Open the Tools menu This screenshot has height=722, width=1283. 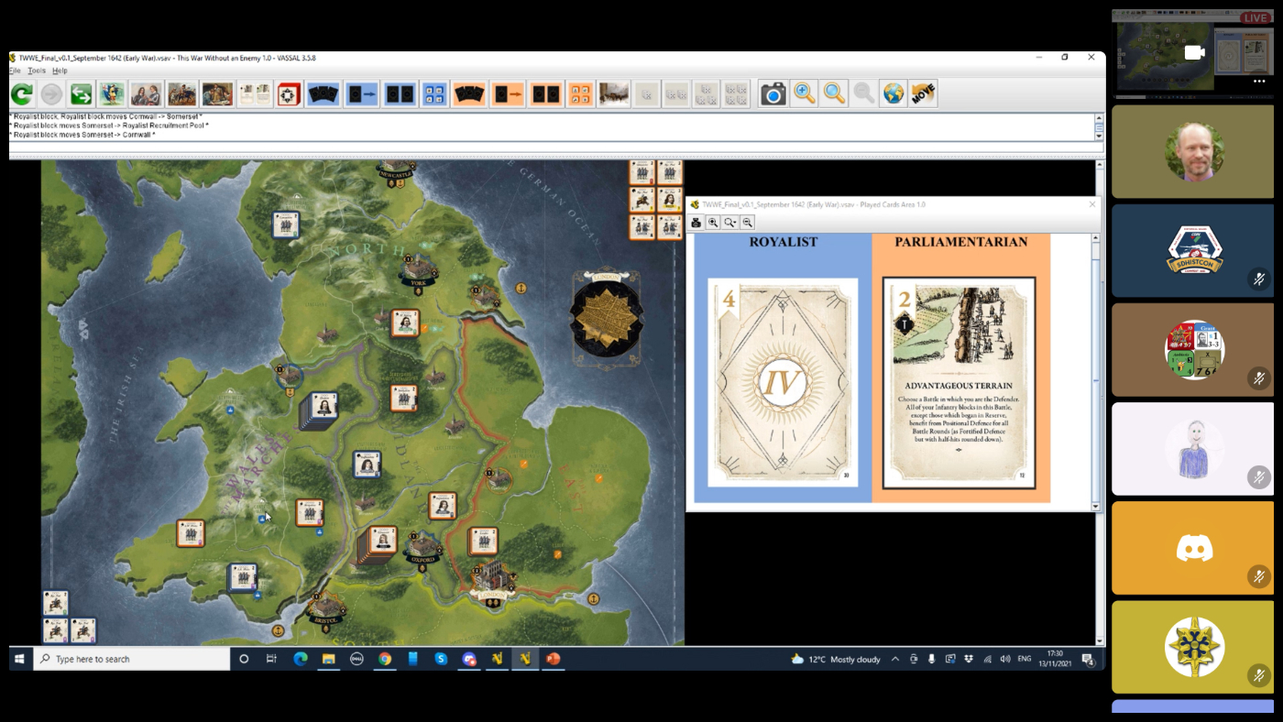pyautogui.click(x=37, y=71)
